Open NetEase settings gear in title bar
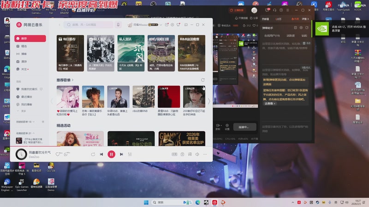 coord(173,25)
